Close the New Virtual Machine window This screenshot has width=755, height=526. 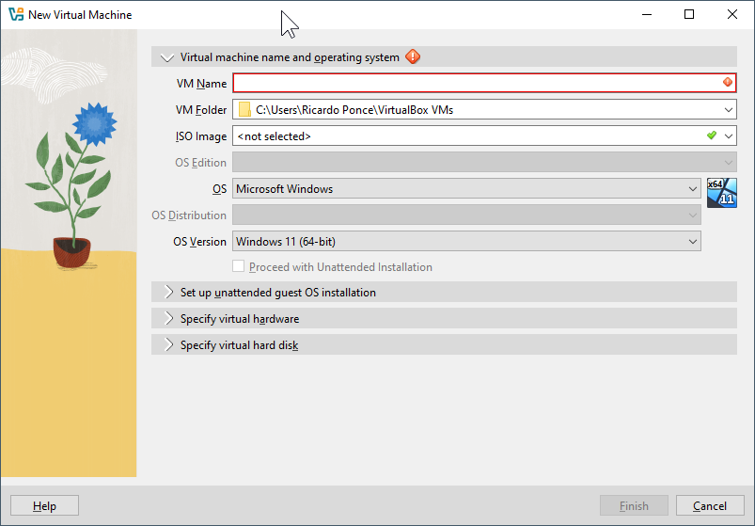(732, 14)
